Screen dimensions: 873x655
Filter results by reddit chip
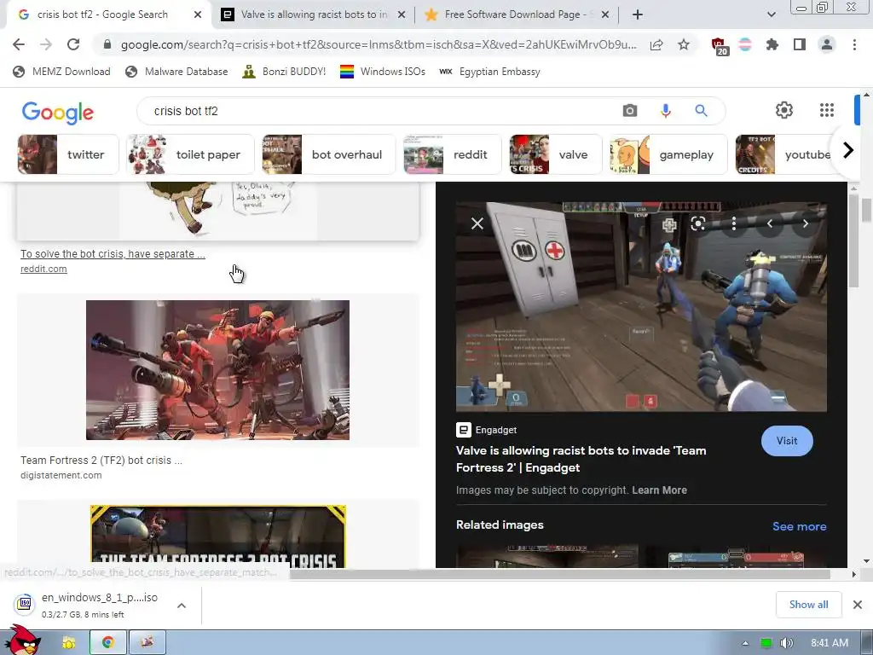click(x=452, y=154)
